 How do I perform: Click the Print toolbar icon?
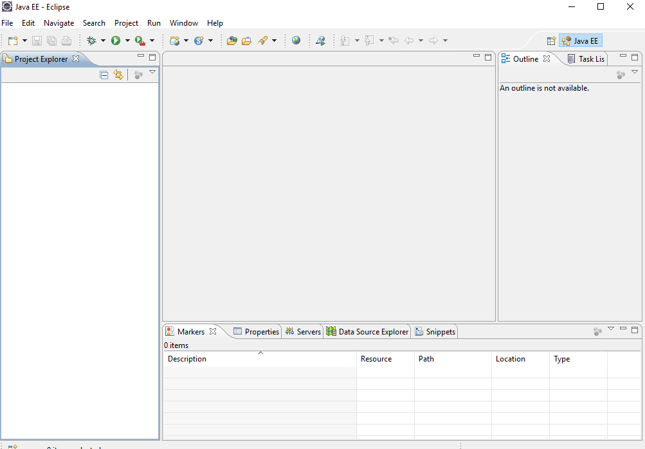click(x=67, y=41)
